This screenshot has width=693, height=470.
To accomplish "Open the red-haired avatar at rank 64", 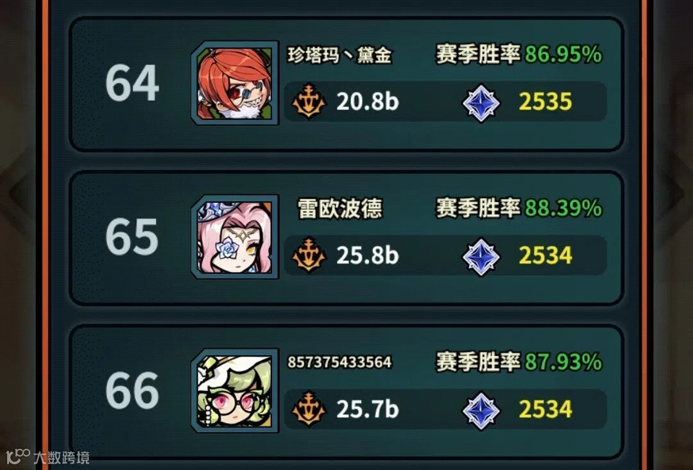I will pos(235,83).
